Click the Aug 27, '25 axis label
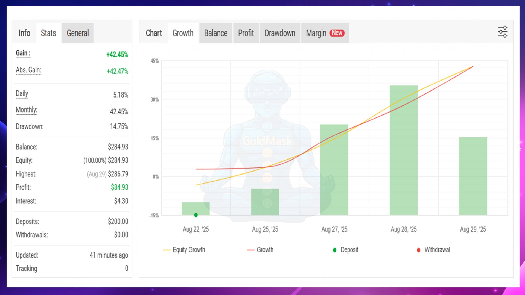525x295 pixels. [x=334, y=229]
